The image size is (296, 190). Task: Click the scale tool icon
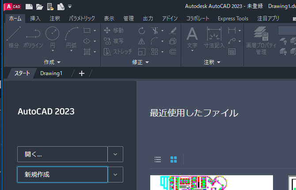pos(141,52)
